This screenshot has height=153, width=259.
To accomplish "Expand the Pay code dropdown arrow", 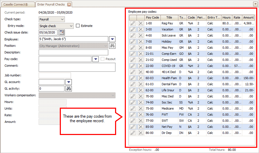I will point(96,59).
